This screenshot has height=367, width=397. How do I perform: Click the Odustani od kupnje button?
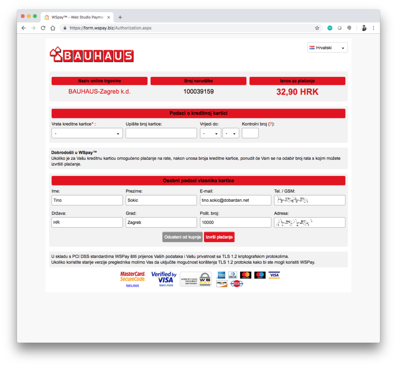tap(183, 237)
